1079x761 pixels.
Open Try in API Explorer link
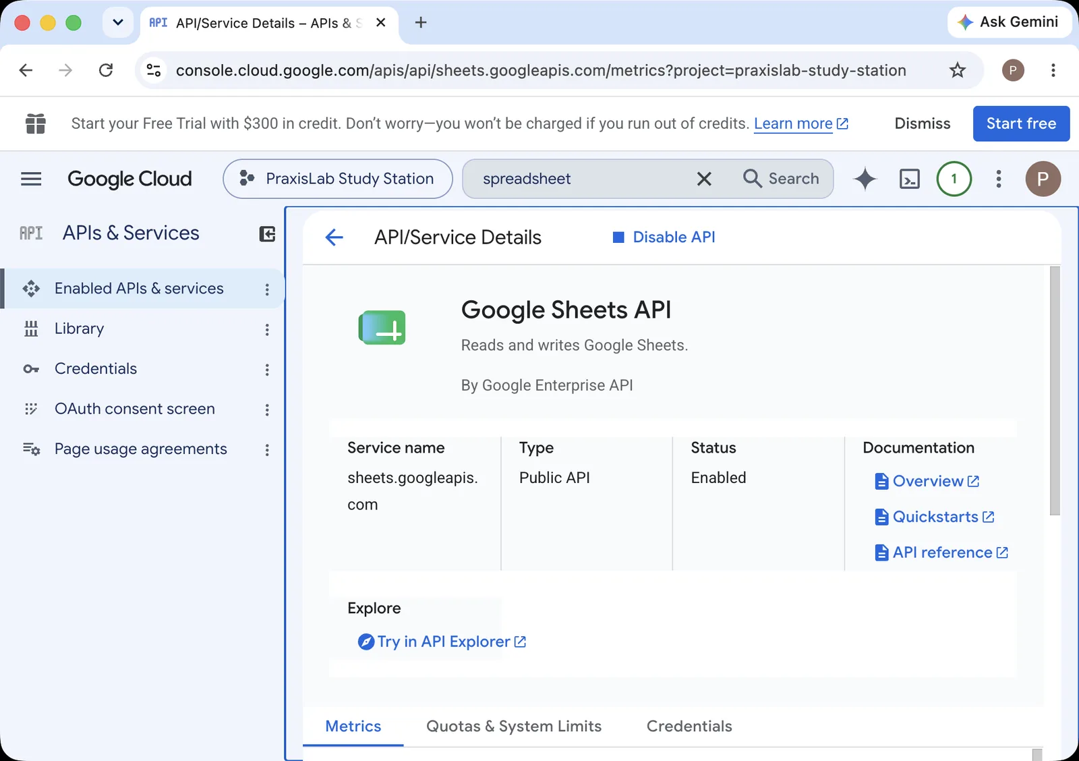pos(442,642)
